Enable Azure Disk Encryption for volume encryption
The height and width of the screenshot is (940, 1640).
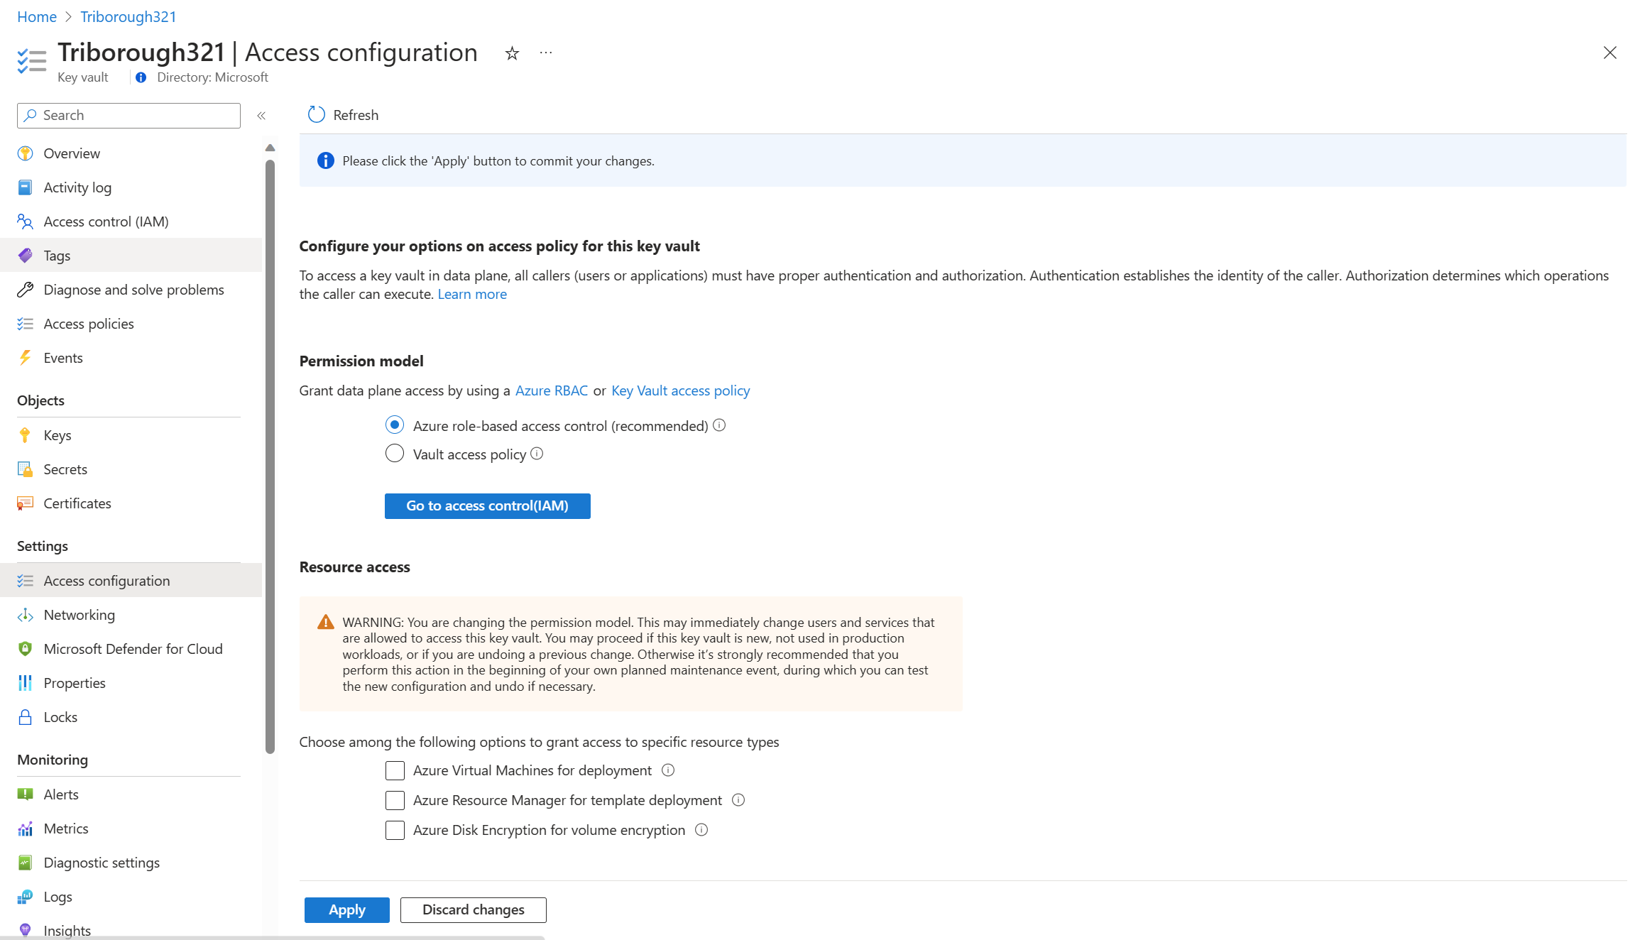(x=394, y=831)
